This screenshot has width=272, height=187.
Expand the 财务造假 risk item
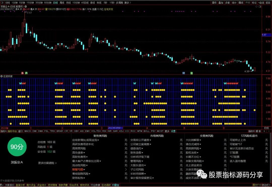click(x=137, y=153)
